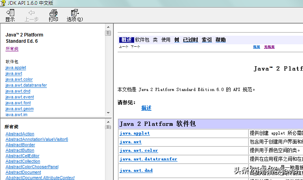
Task: Click the packages pane scroll down arrow
Action: (x=108, y=113)
